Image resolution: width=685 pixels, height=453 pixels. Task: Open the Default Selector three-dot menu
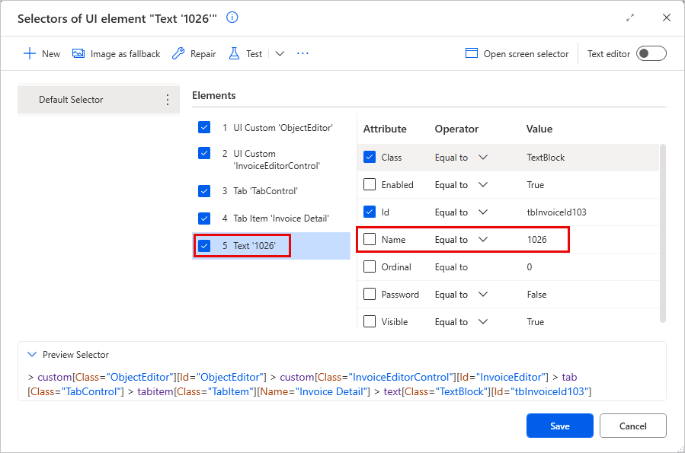[166, 100]
